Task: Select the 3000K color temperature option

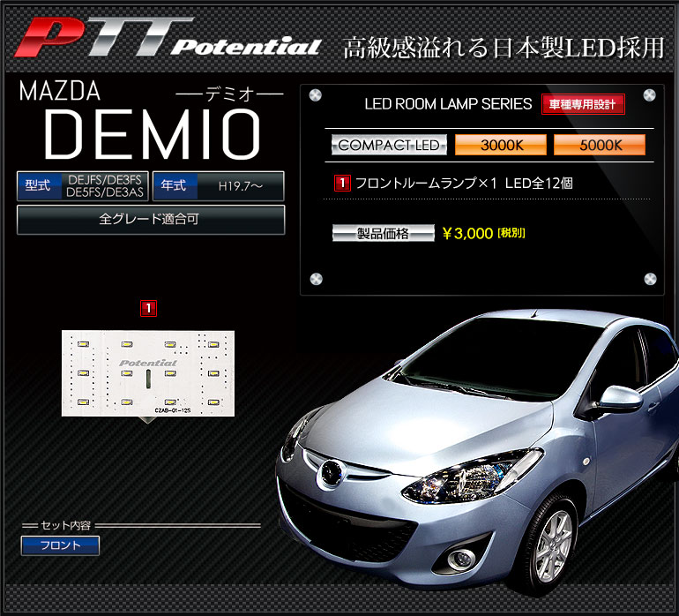Action: 500,145
